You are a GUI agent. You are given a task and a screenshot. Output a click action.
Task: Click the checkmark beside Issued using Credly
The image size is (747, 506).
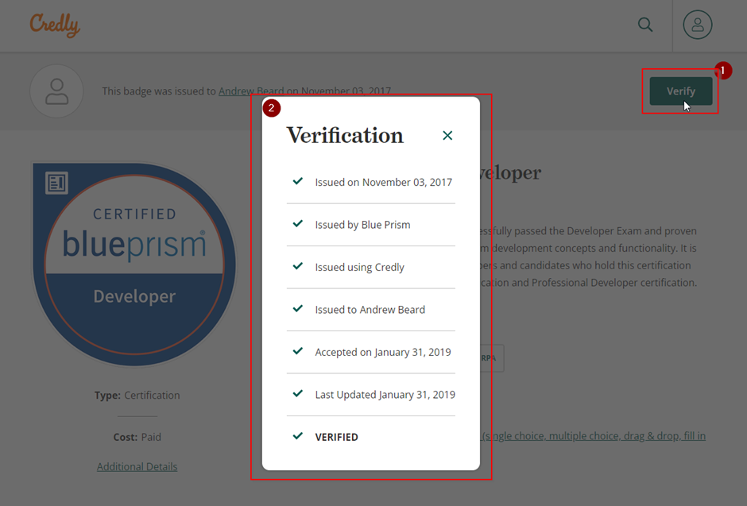[x=298, y=266]
